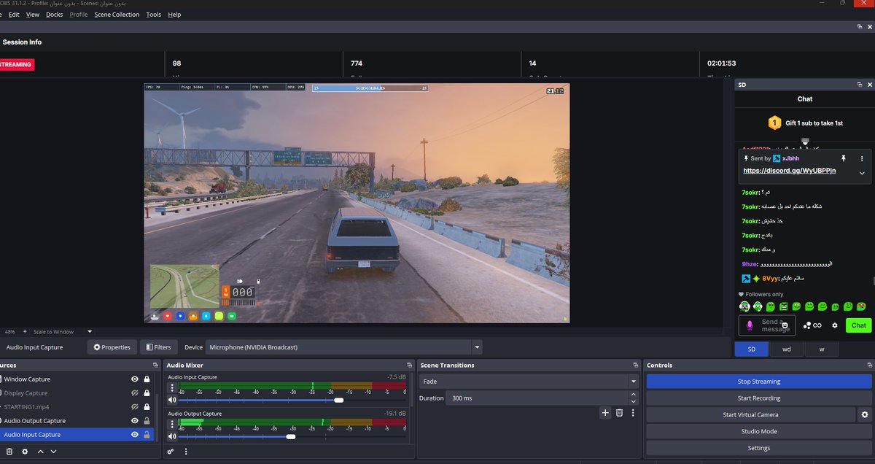Open Audio Input Capture mixer options dots

173,387
